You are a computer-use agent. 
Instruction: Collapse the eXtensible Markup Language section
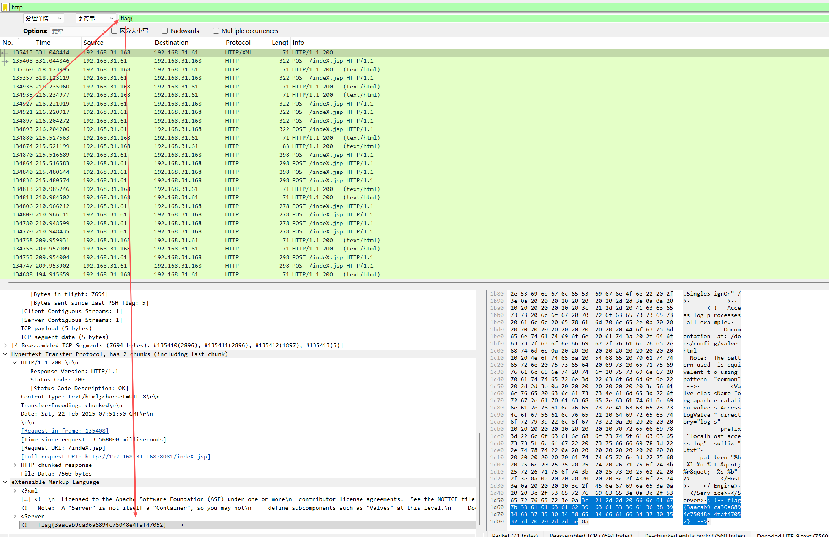click(6, 482)
